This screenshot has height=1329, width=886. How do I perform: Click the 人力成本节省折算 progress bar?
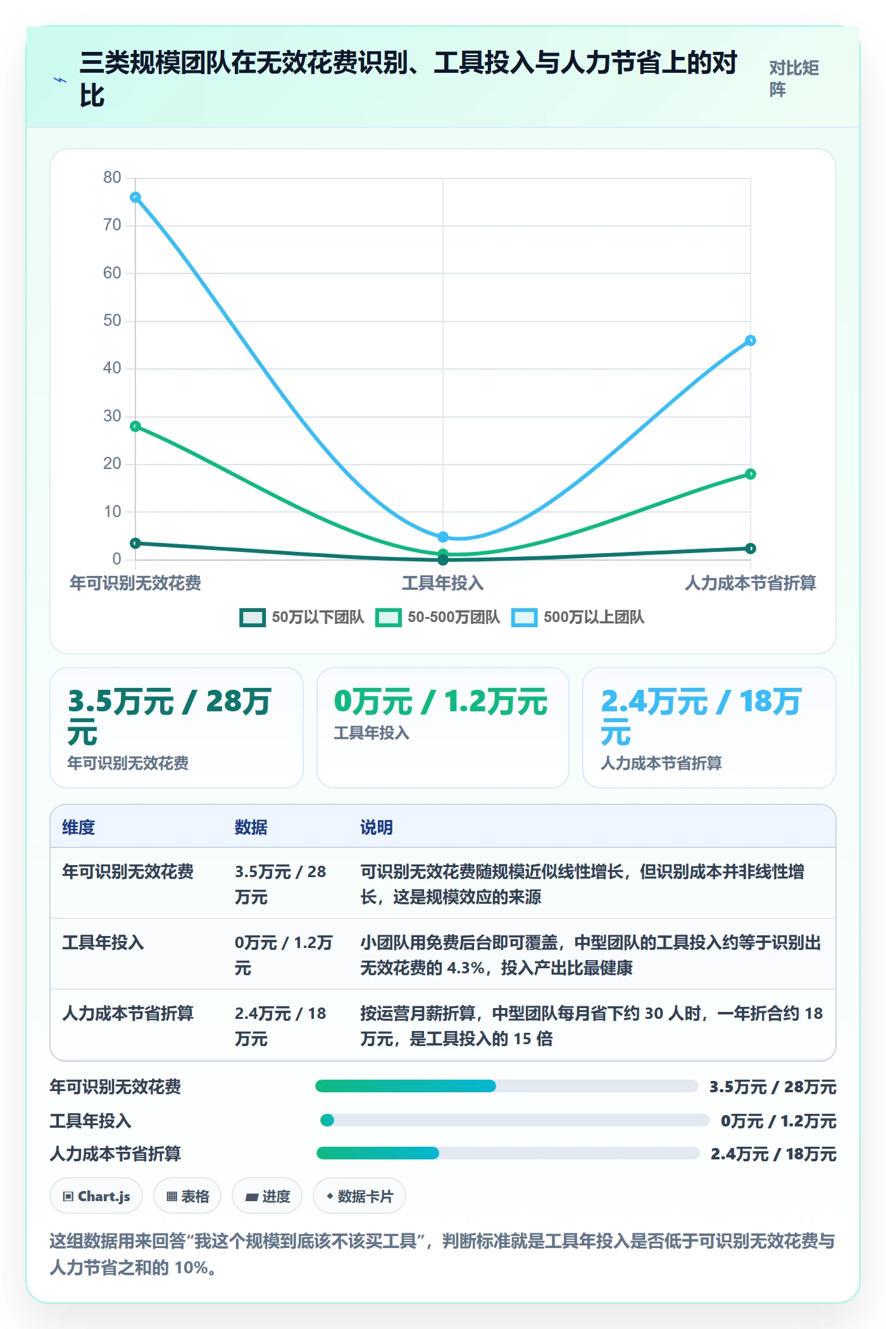pos(508,1153)
